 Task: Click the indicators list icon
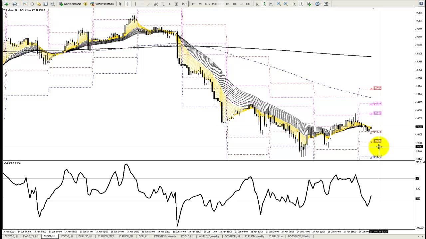coord(309,4)
